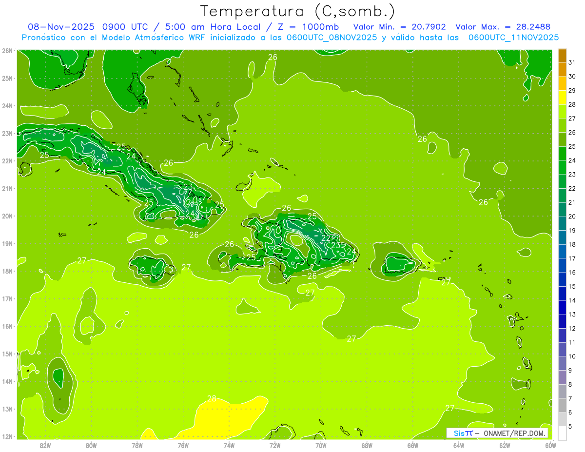The height and width of the screenshot is (452, 585).
Task: Click the 'Valor Min. = 20.7902' readout
Action: 399,27
